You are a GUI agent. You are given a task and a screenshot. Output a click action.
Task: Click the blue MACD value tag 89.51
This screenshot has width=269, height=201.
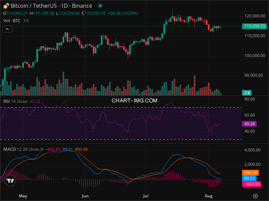coord(249,179)
